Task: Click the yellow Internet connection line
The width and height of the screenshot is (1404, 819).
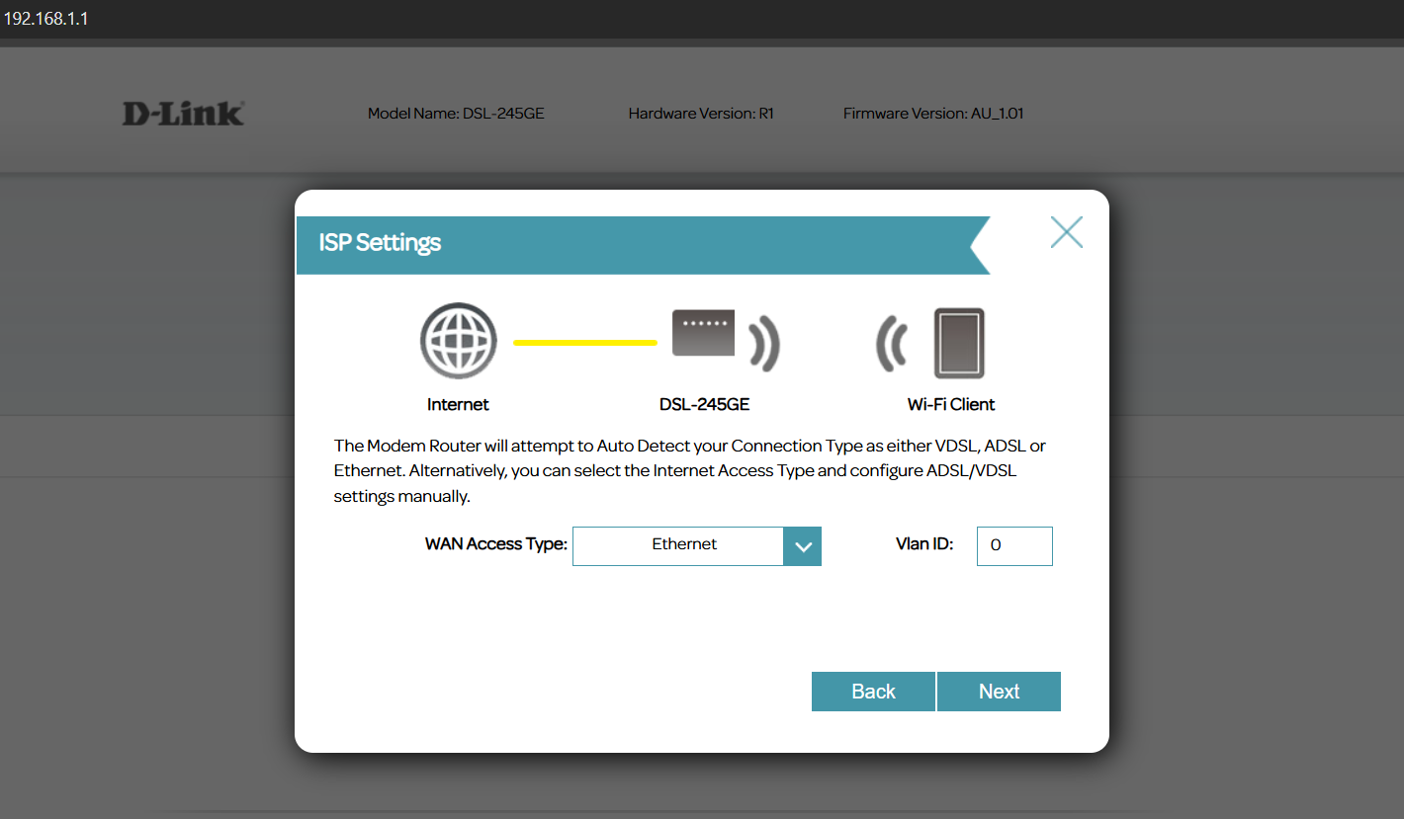Action: [x=584, y=342]
